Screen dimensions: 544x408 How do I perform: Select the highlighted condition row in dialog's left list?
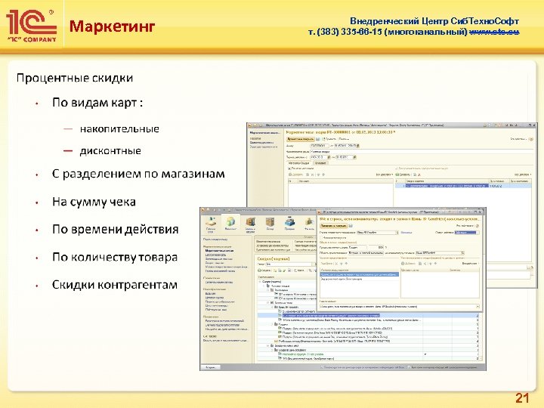pos(359,274)
